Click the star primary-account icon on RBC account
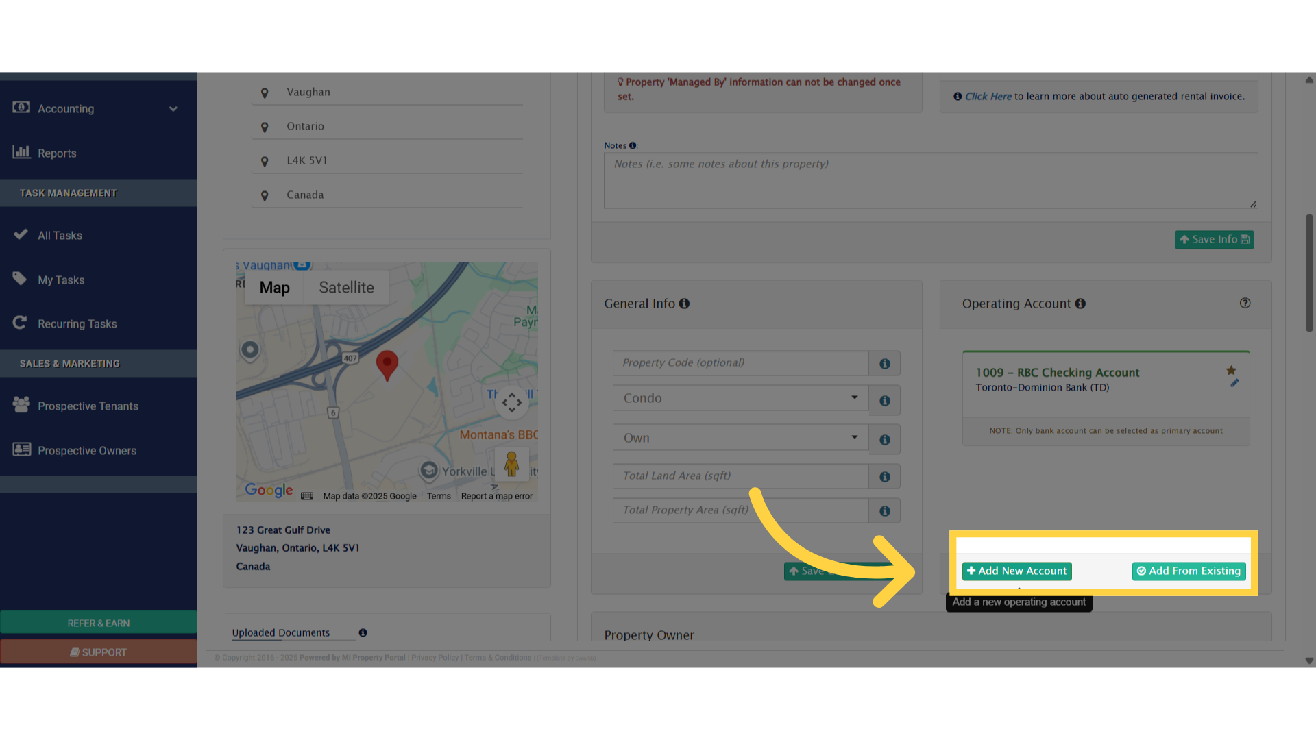This screenshot has width=1316, height=740. [1231, 371]
